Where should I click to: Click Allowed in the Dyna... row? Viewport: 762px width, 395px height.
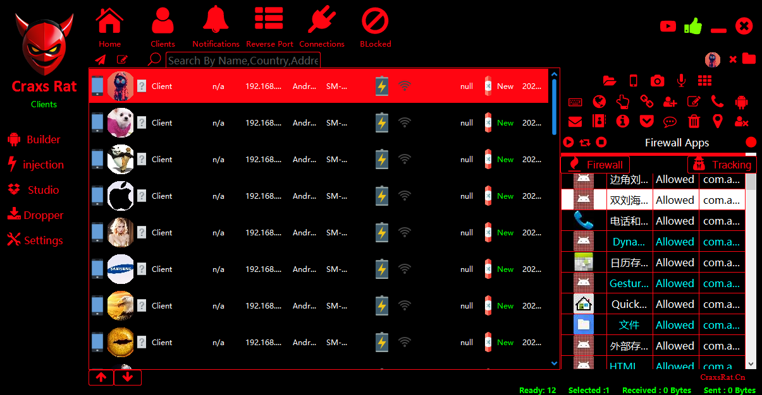tap(675, 242)
